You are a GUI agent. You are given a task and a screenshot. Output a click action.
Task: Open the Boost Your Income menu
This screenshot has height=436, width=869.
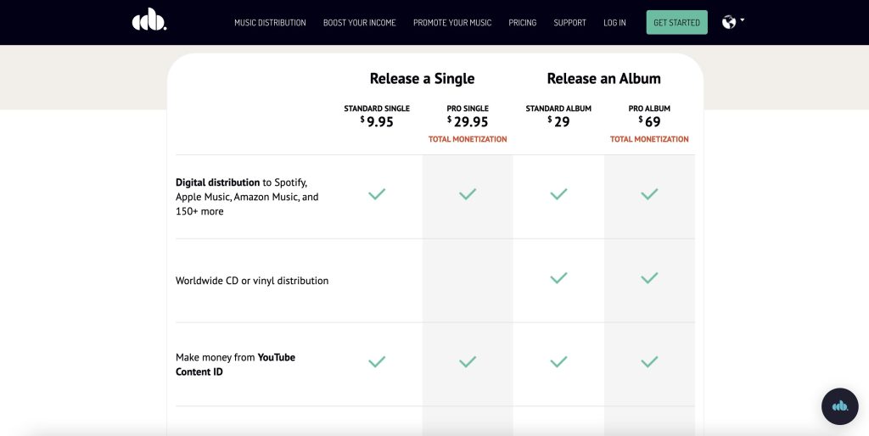coord(360,23)
